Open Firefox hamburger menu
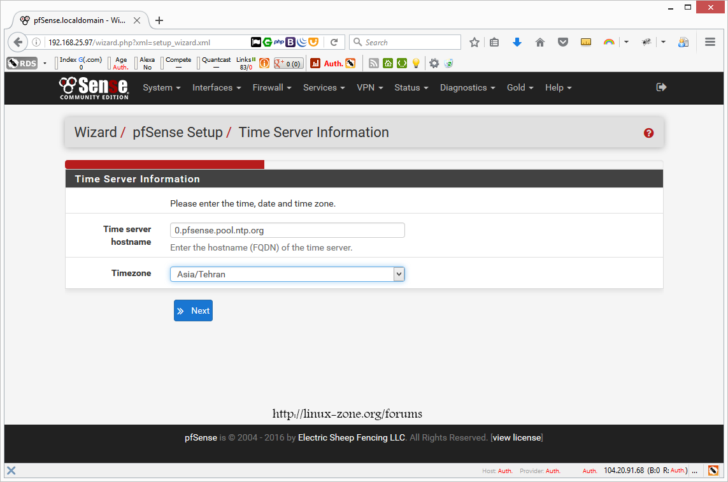 [x=710, y=43]
